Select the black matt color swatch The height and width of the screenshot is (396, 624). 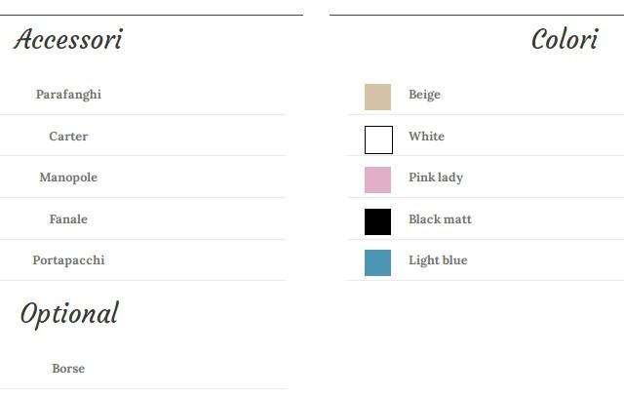pyautogui.click(x=377, y=221)
